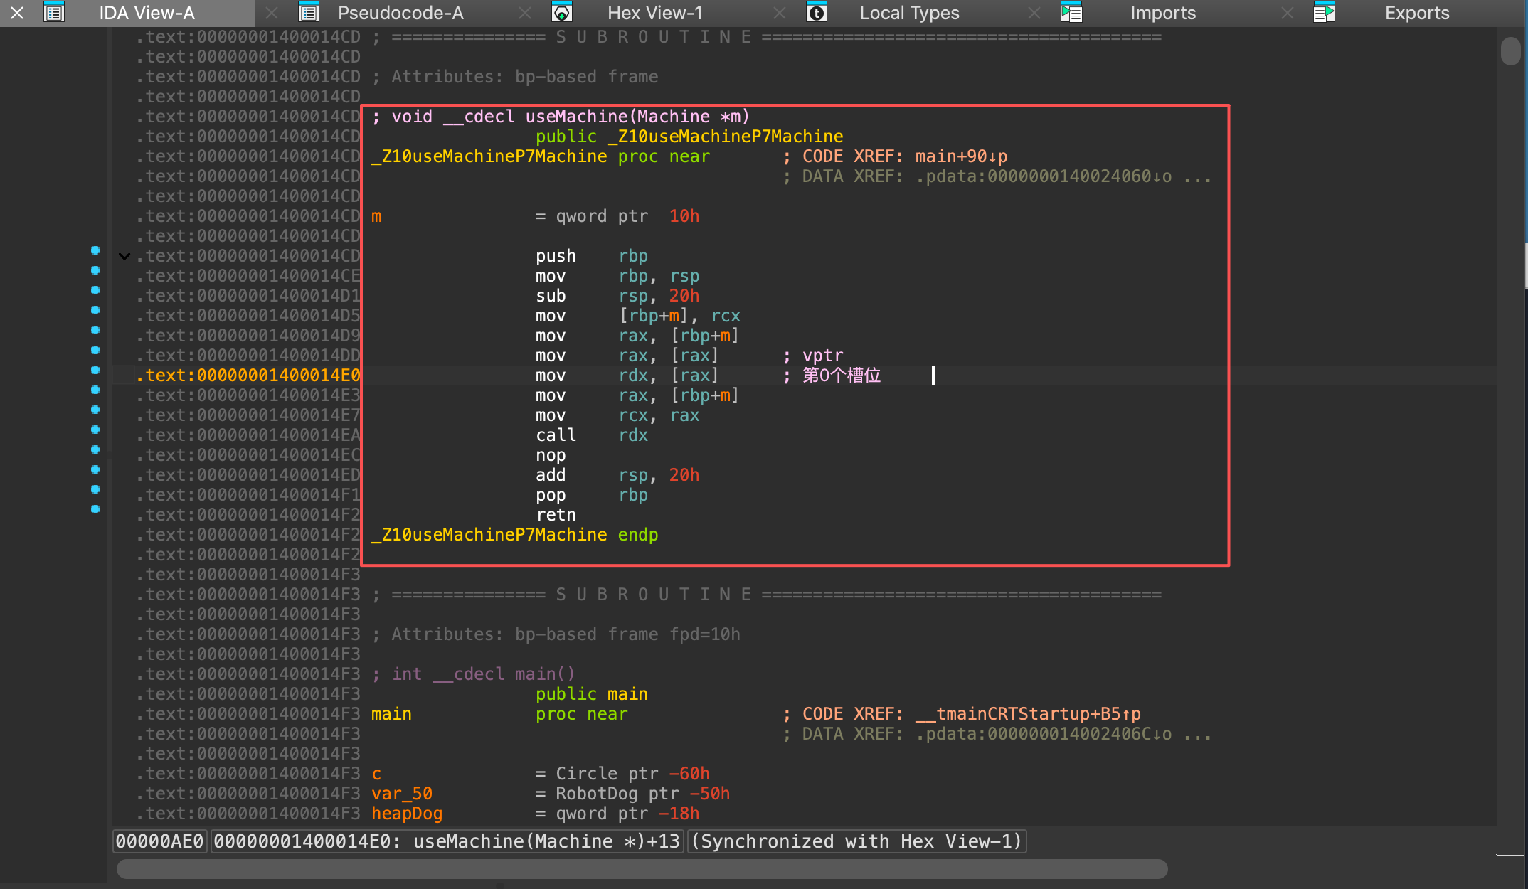Screen dimensions: 1528x889
Task: Click the var_50 RobotDog variable
Action: click(x=551, y=794)
